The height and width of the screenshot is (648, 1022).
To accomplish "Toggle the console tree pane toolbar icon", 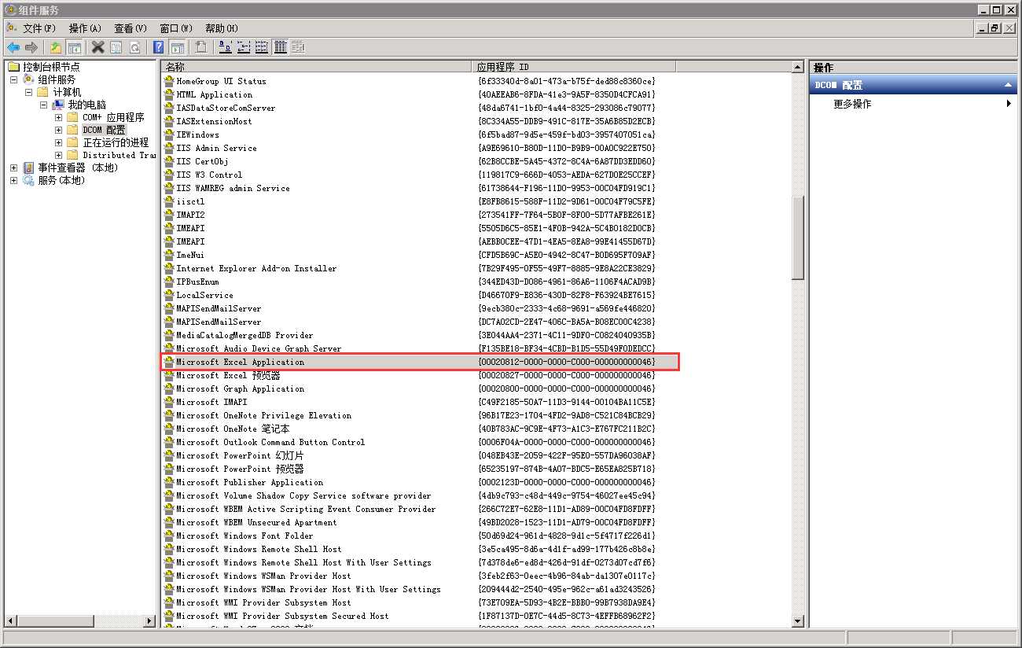I will 75,47.
